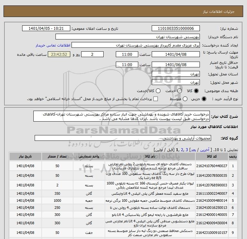Viewport: 247px width, 239px height.
Task: Click the buyer organization name field
Action: pos(128,37)
